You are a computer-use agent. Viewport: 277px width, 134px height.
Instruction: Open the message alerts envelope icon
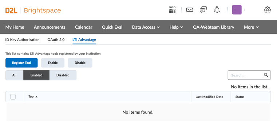tap(190, 10)
